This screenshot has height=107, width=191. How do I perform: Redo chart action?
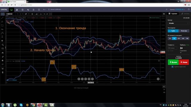point(47,14)
